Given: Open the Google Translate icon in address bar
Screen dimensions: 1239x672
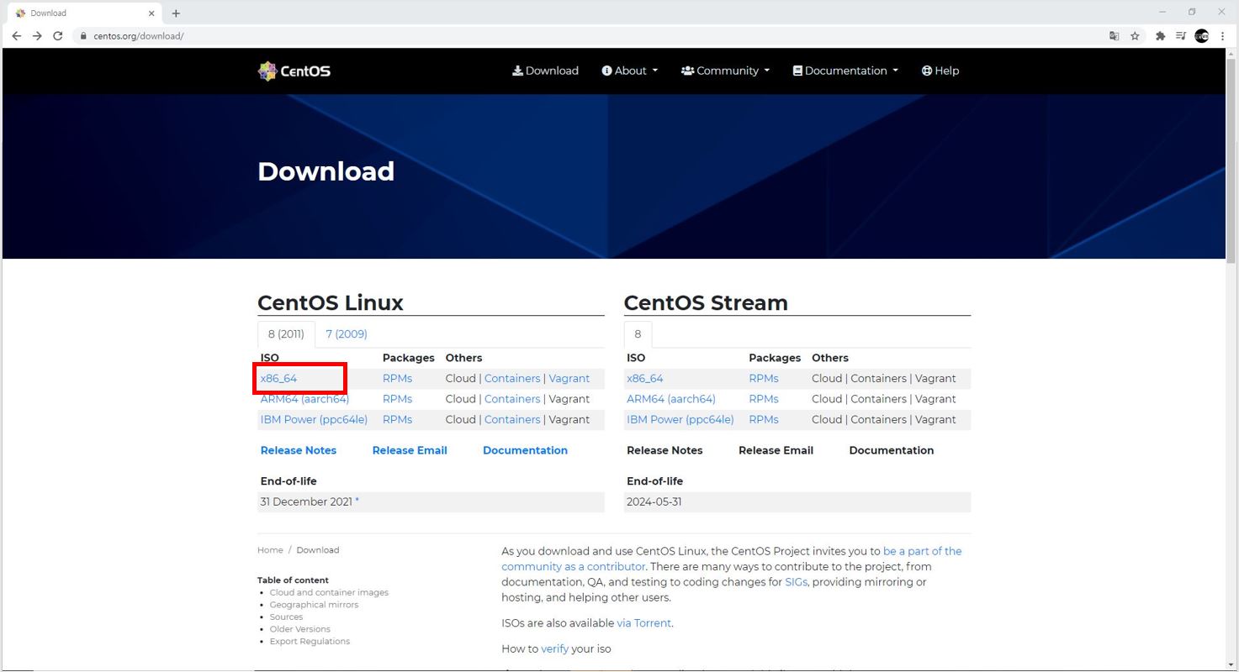Looking at the screenshot, I should click(1115, 36).
